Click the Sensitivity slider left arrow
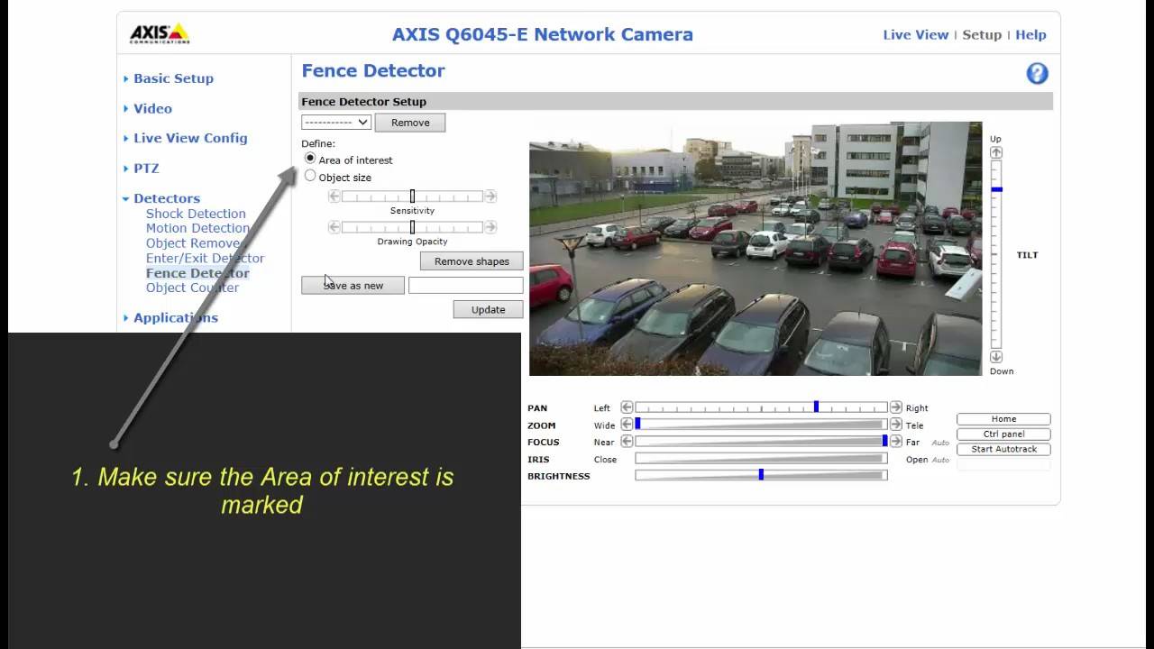 pos(334,197)
